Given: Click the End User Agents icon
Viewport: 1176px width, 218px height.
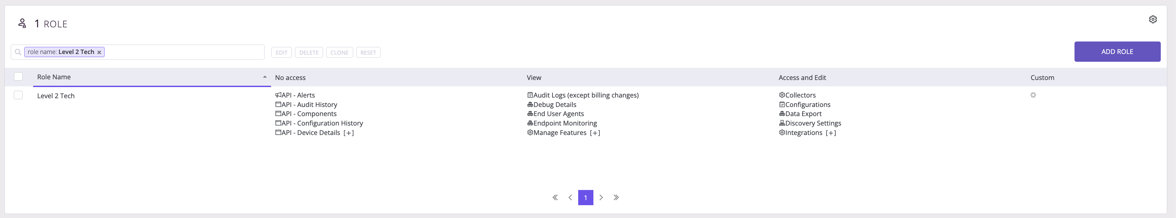Looking at the screenshot, I should [530, 114].
